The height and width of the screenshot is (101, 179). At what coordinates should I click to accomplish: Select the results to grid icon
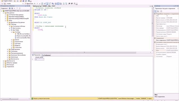pyautogui.click(x=58, y=4)
